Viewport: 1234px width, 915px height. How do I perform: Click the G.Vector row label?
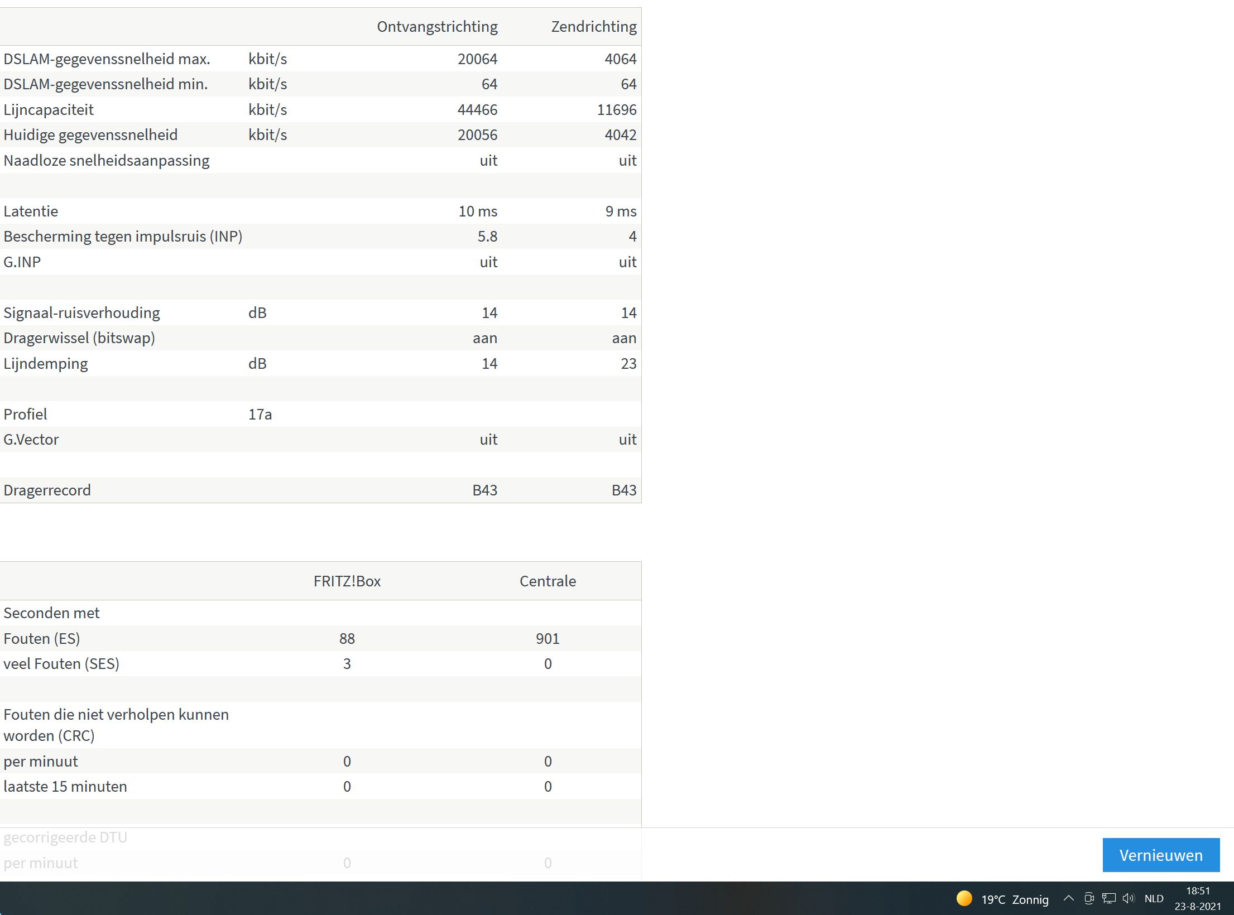pyautogui.click(x=31, y=440)
